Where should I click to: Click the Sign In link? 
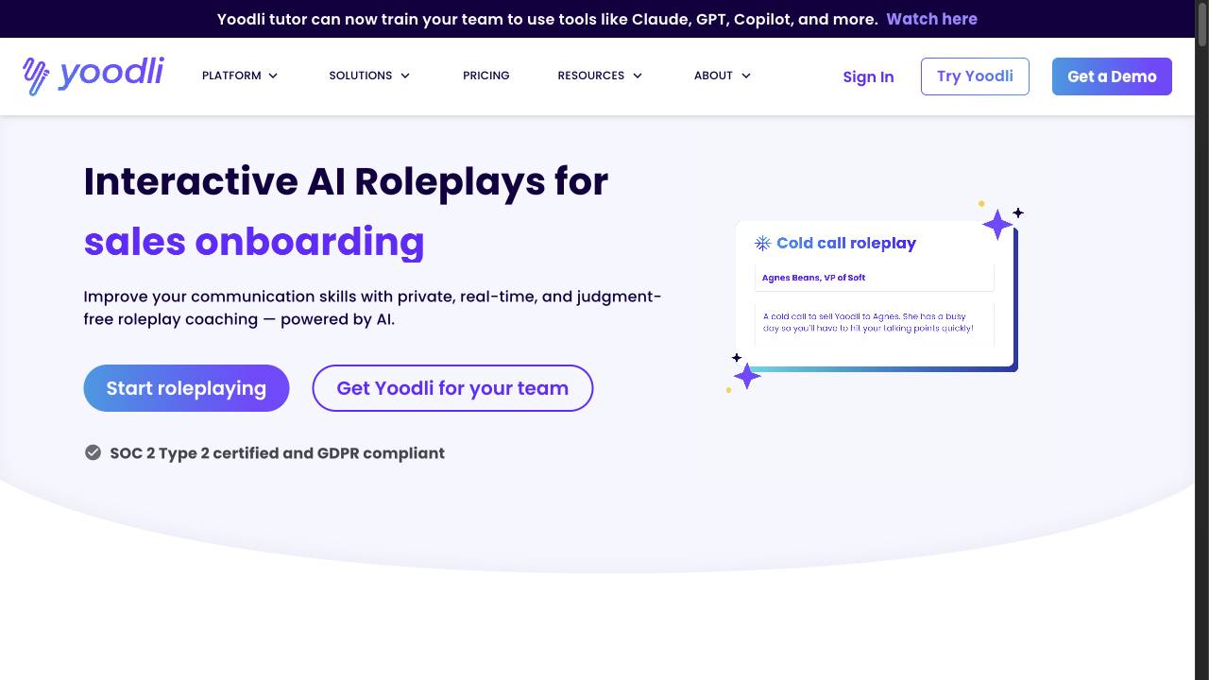(868, 76)
